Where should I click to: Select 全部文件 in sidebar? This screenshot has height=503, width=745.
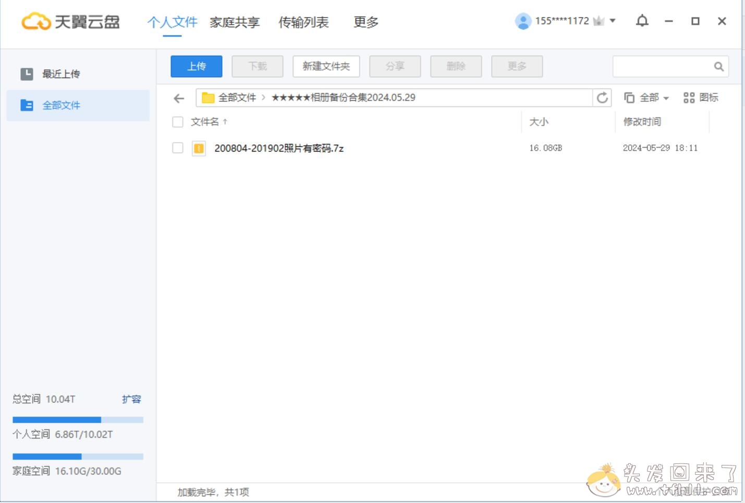(x=78, y=105)
